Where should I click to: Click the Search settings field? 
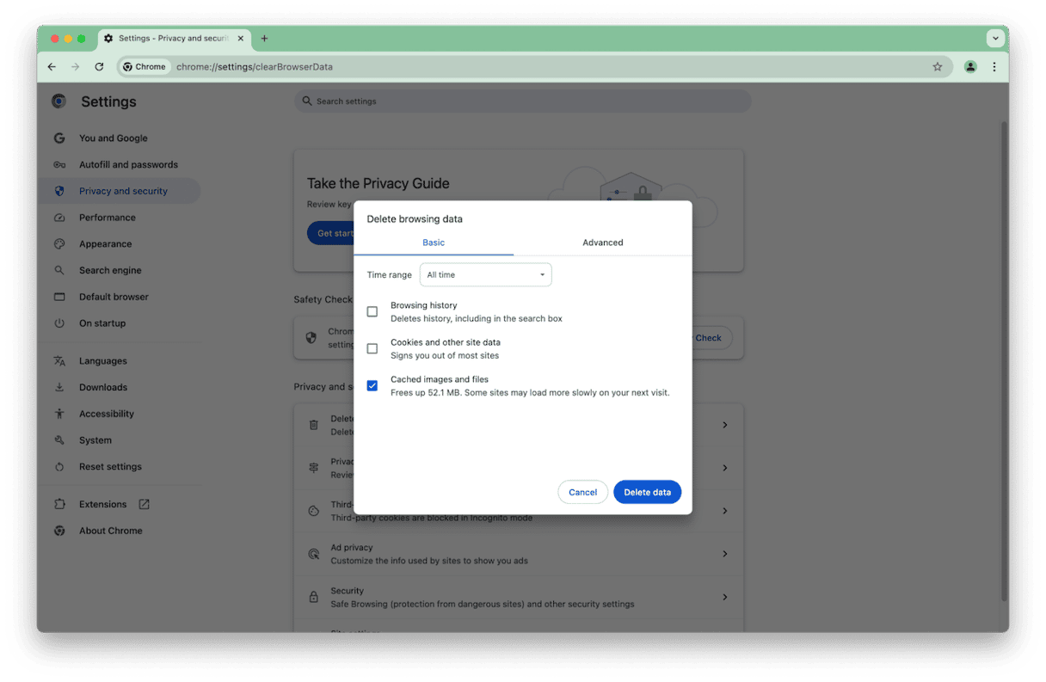coord(522,101)
